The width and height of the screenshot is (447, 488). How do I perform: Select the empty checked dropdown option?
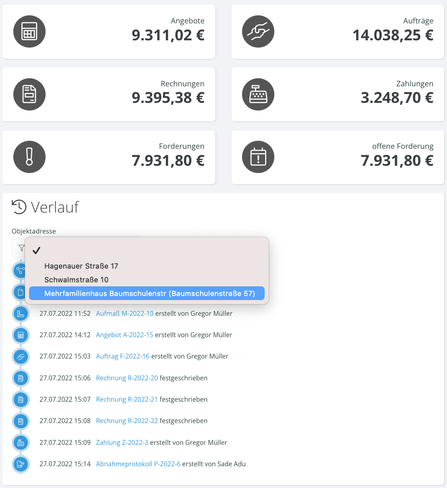point(146,250)
